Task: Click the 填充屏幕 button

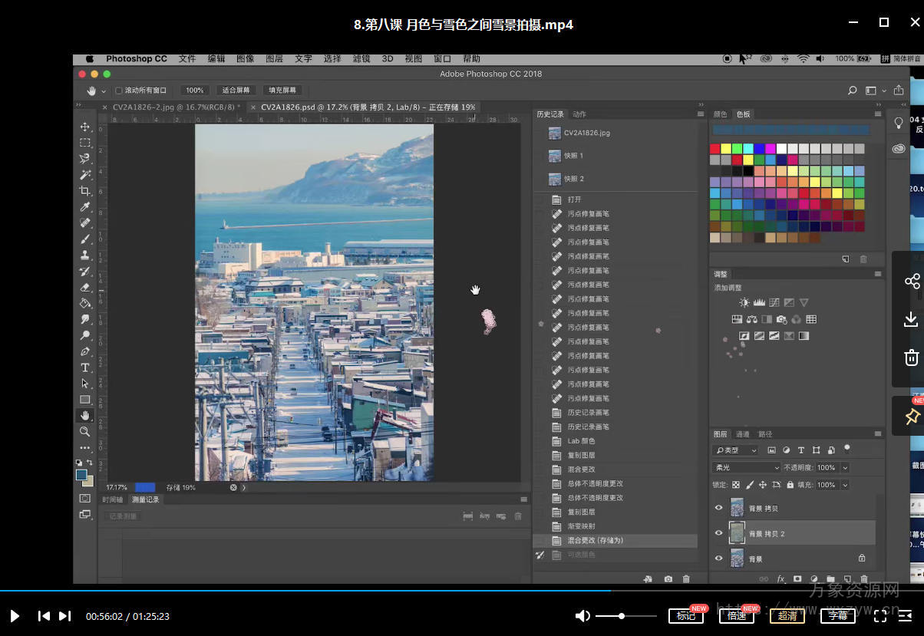Action: [x=282, y=91]
